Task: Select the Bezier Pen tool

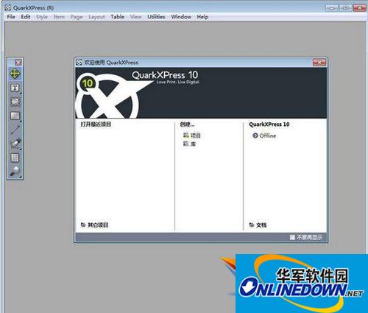Action: click(15, 144)
